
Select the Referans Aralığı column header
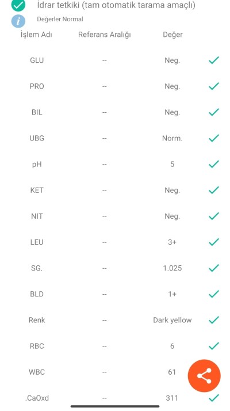coord(105,35)
